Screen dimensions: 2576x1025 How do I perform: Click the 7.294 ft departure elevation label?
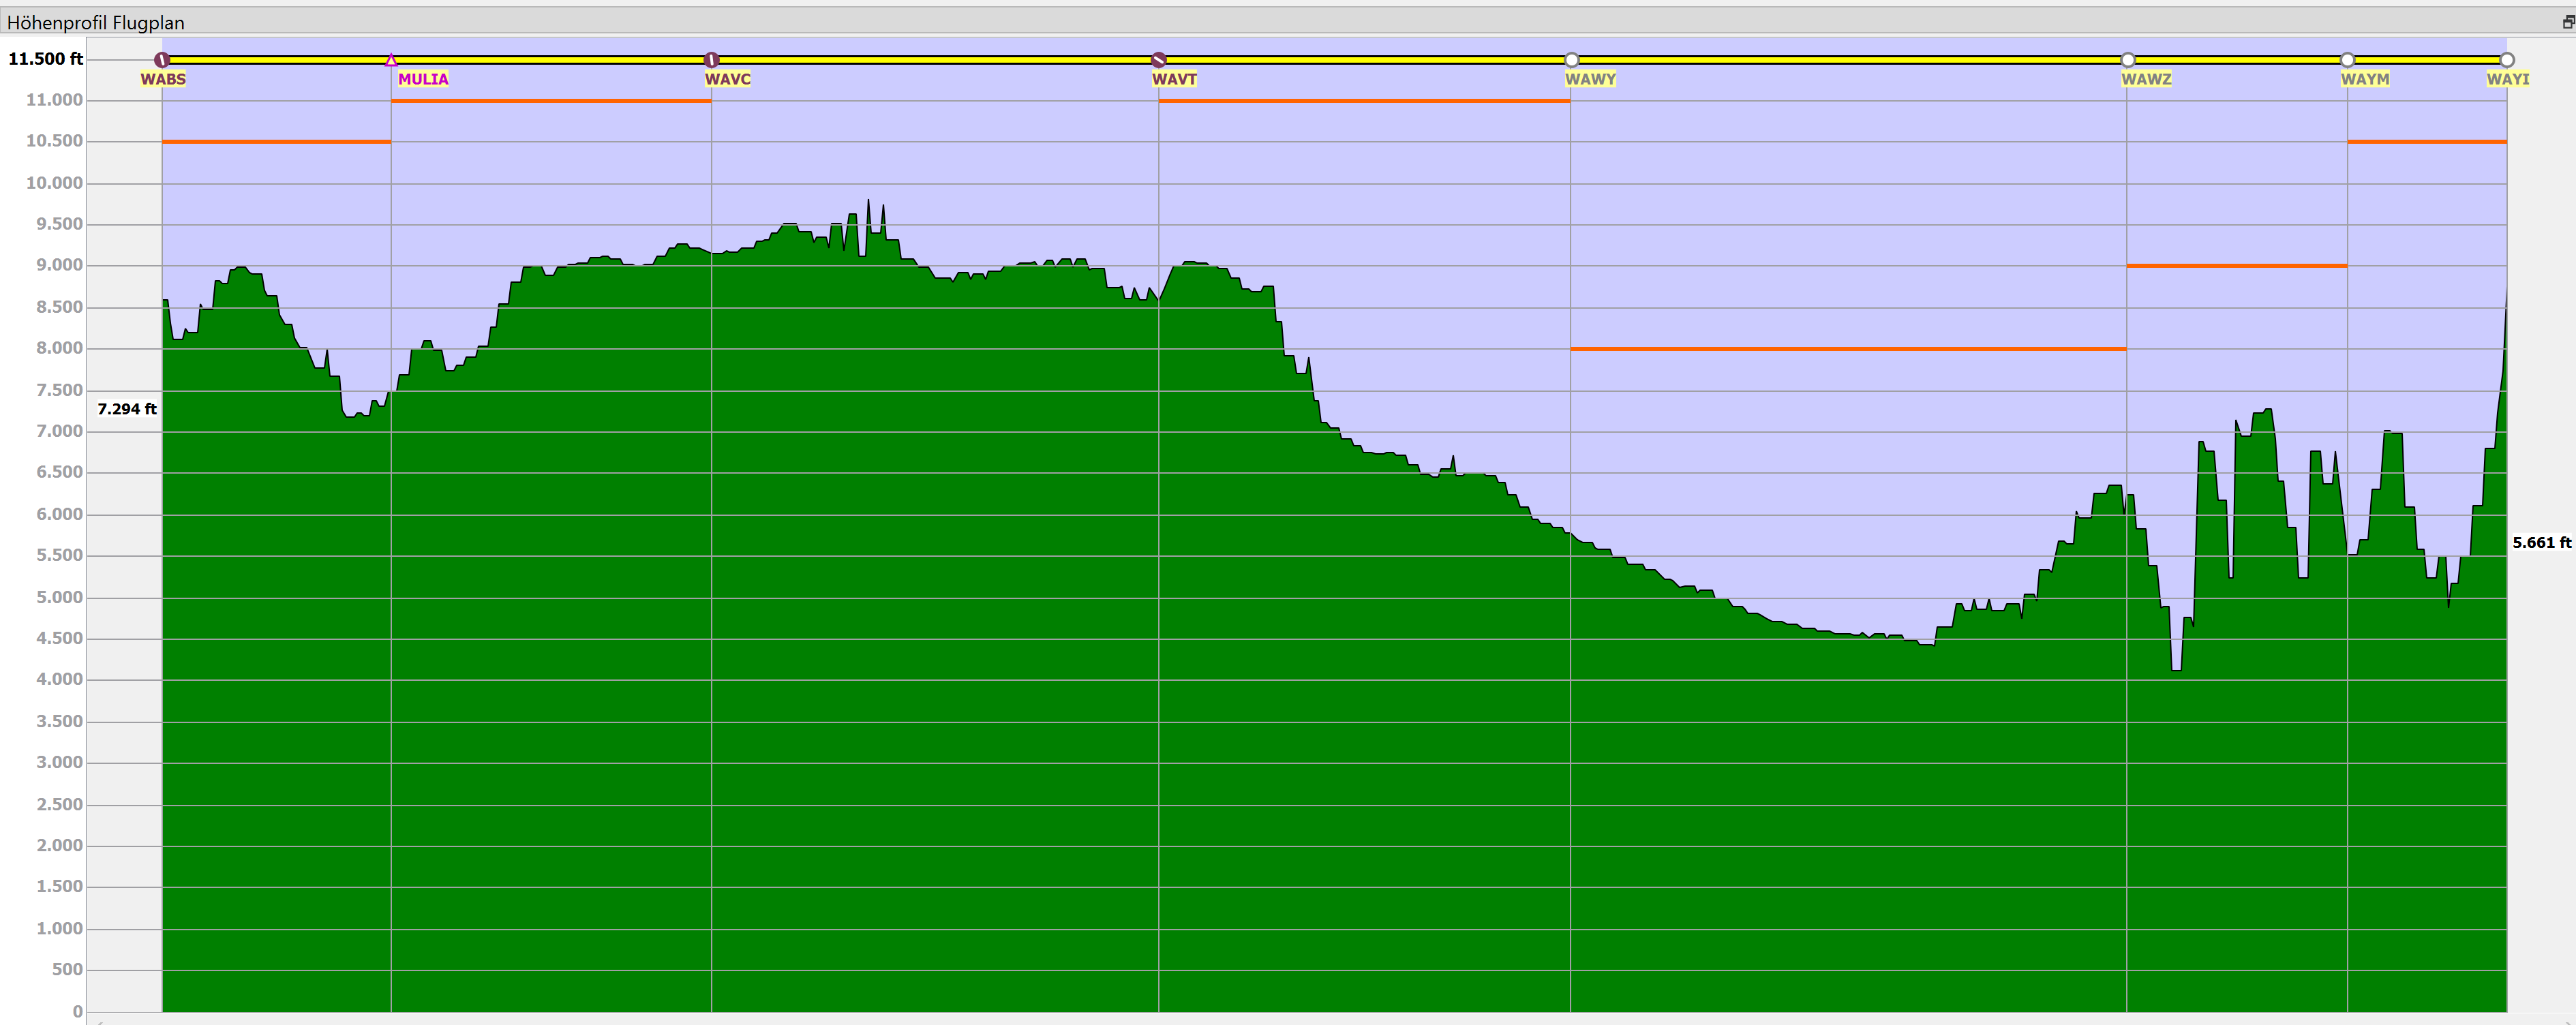[x=127, y=409]
